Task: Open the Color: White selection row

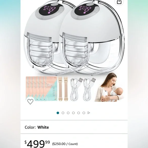Action: pyautogui.click(x=74, y=127)
